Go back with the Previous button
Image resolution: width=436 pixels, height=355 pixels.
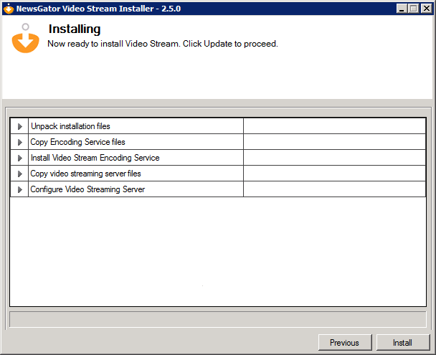[344, 343]
